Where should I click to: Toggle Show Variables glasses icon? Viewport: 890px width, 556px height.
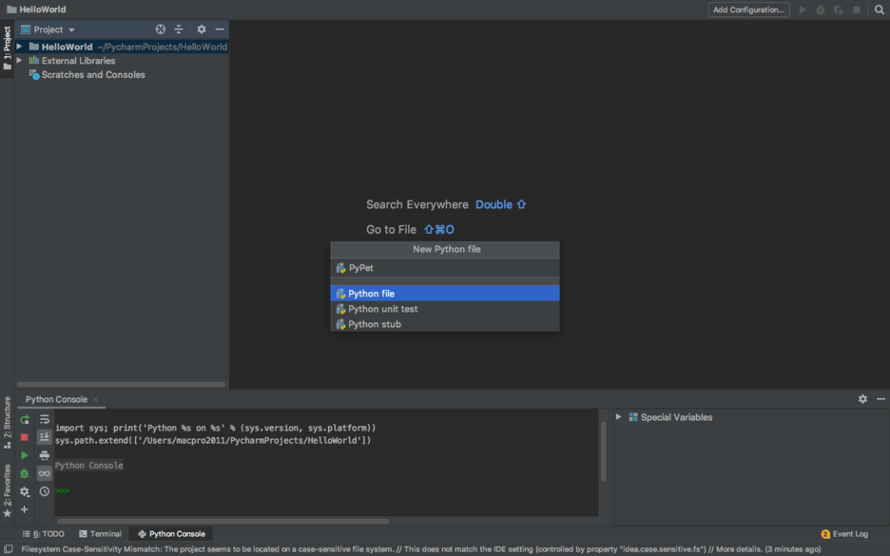[45, 473]
